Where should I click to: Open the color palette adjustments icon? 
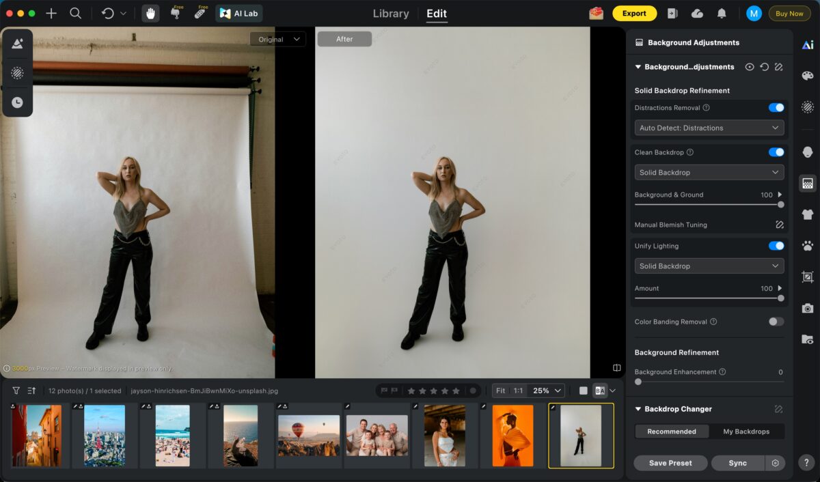[x=807, y=76]
